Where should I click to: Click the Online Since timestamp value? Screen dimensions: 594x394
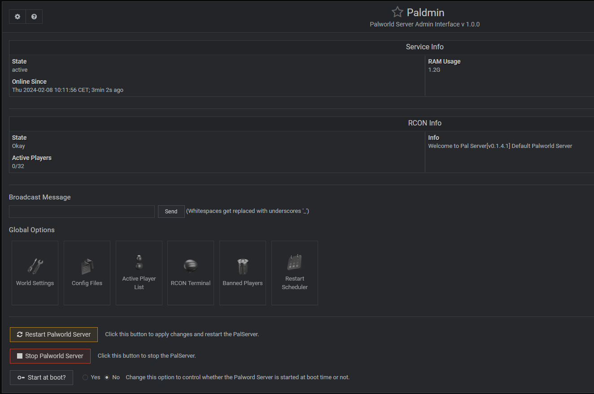click(x=68, y=90)
